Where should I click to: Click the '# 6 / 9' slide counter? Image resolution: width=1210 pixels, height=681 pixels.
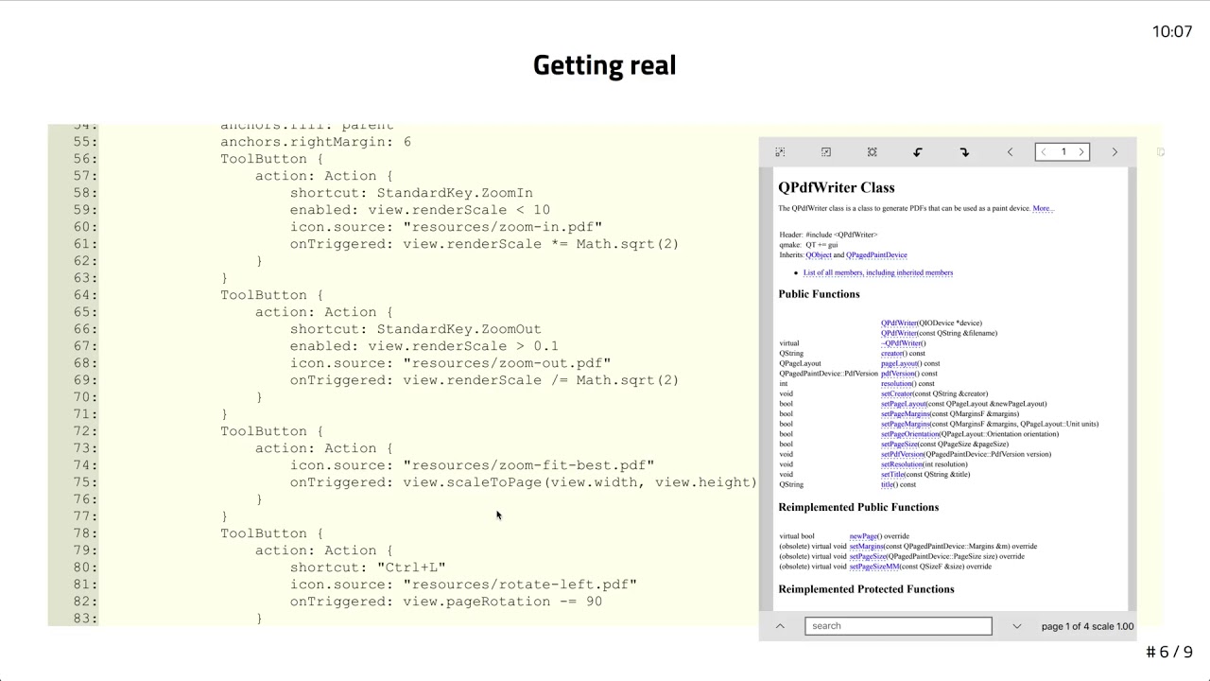tap(1169, 652)
